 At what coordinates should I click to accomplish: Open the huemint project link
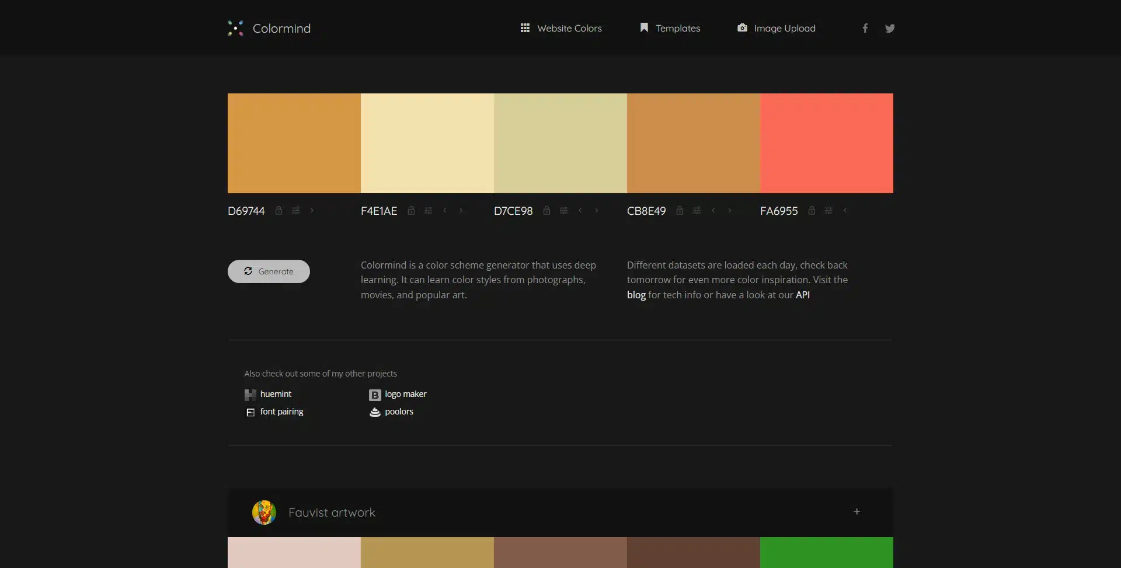point(276,394)
